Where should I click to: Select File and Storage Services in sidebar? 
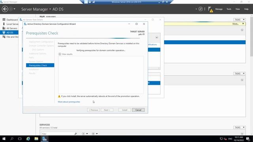tap(10, 37)
